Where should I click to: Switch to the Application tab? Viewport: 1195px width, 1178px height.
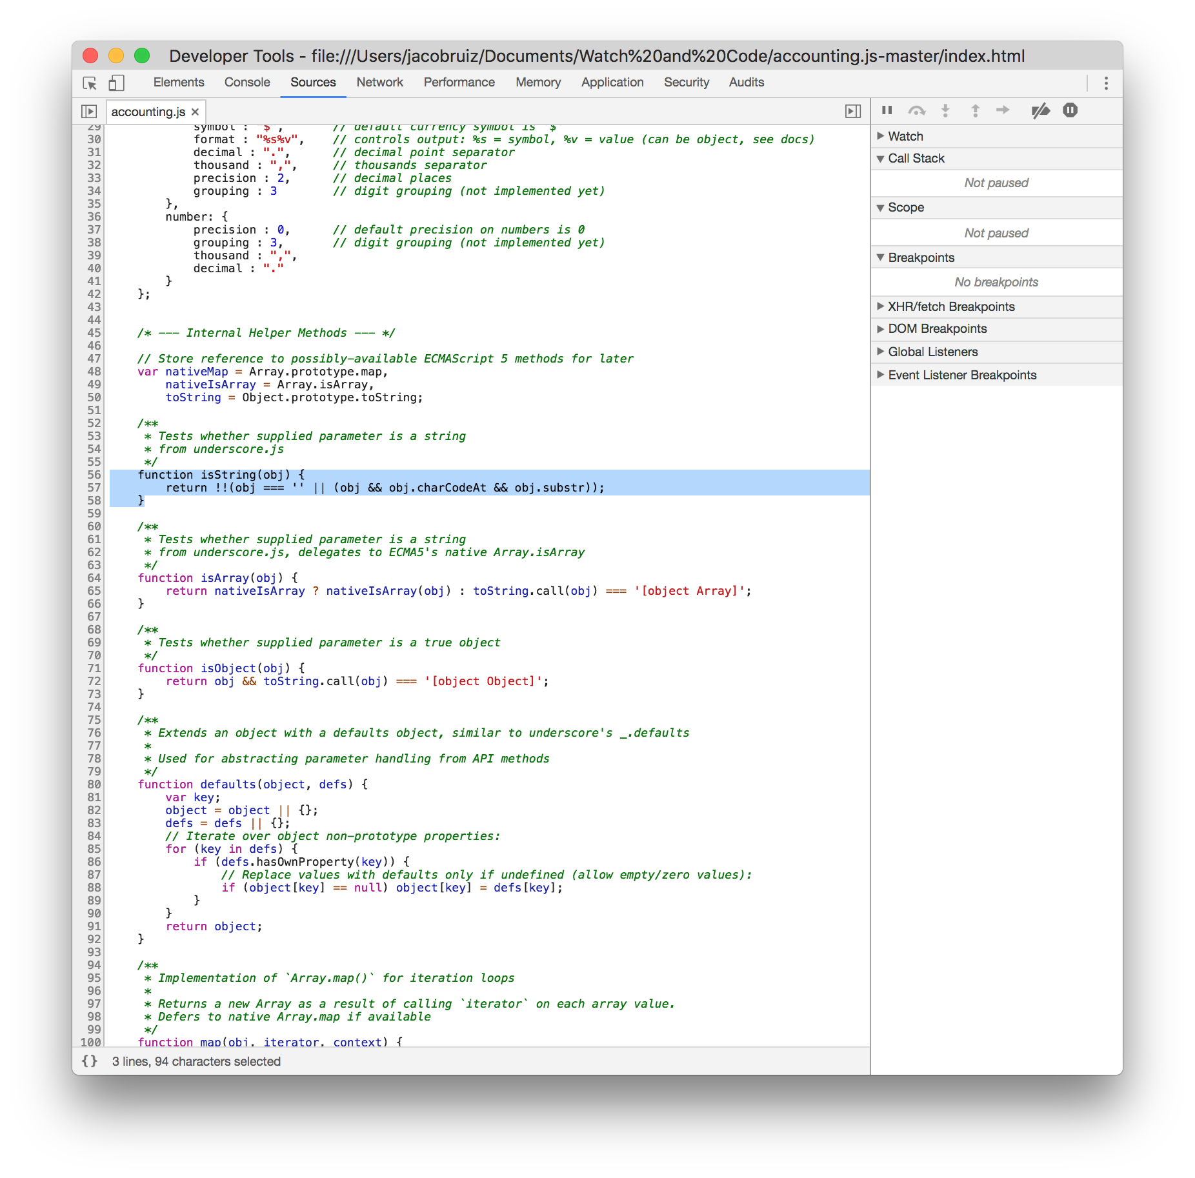coord(612,83)
